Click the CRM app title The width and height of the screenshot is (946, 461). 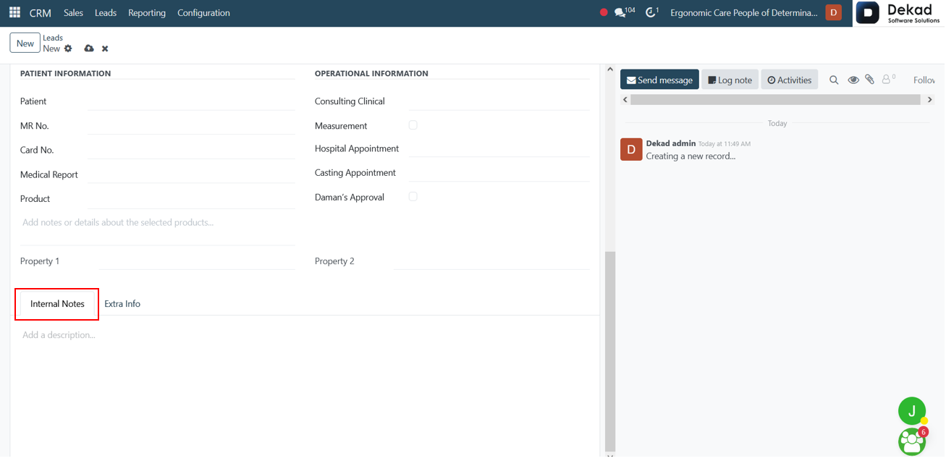click(41, 13)
